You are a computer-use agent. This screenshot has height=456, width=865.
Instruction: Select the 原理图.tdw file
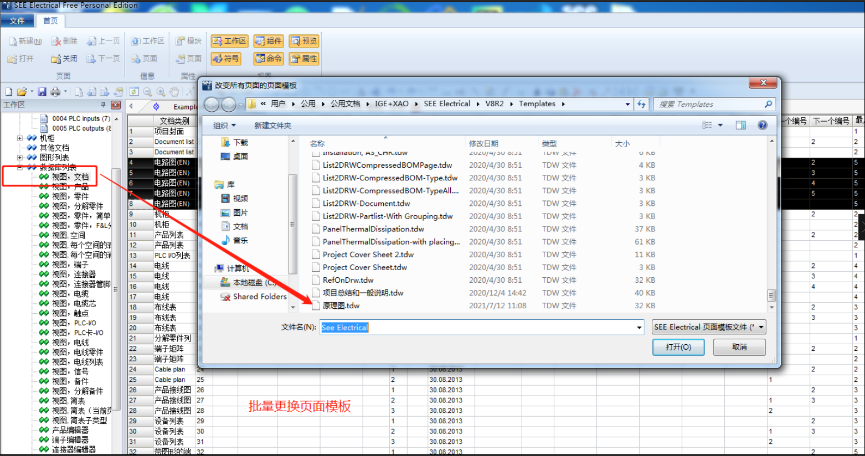point(341,305)
